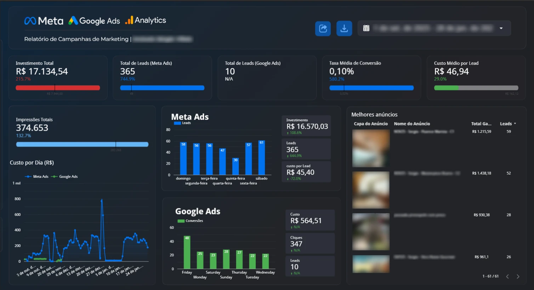Click sábado bar with 61 leads
This screenshot has width=534, height=290.
[x=262, y=158]
